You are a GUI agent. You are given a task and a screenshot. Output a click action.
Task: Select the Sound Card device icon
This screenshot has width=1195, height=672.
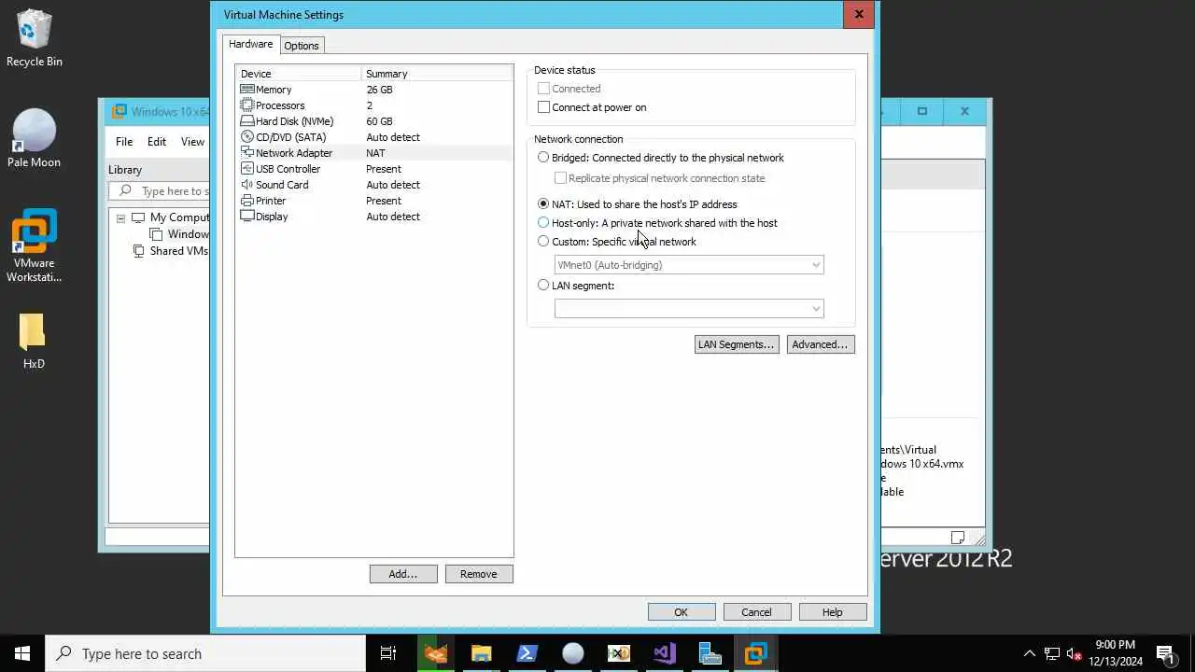coord(247,185)
